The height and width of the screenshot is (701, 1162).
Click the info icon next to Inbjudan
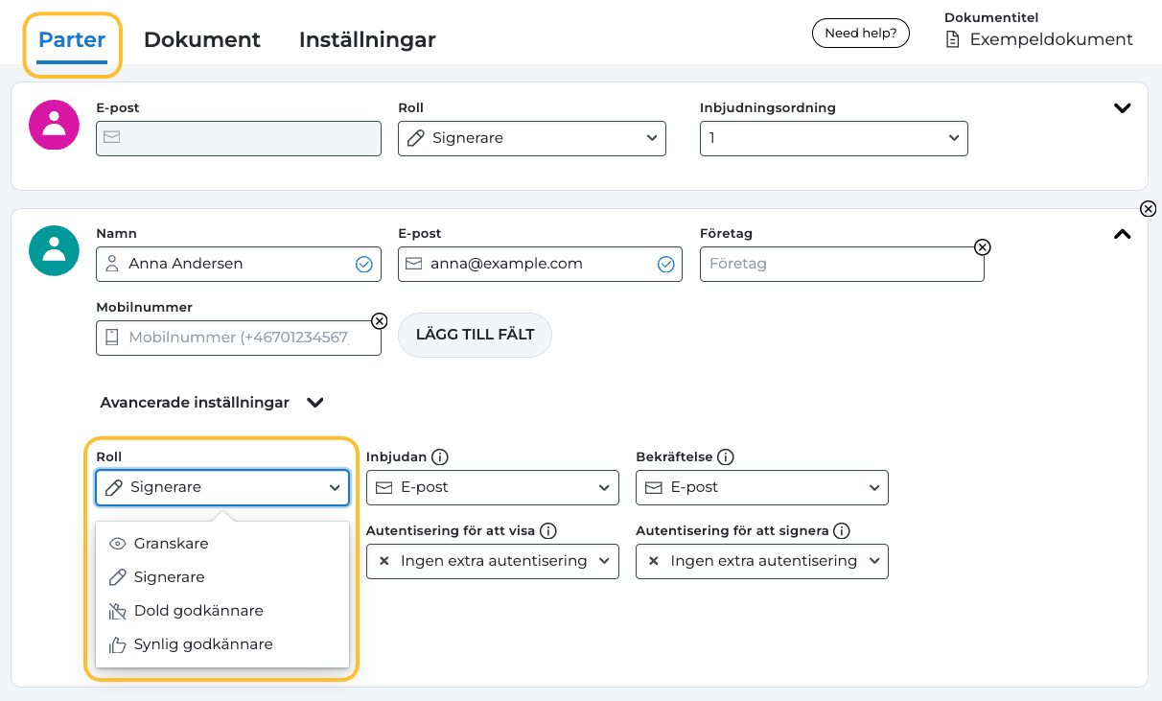[440, 456]
